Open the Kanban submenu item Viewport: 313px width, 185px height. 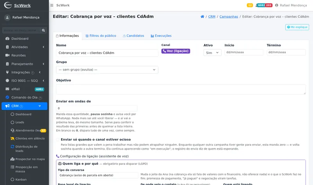(21, 180)
